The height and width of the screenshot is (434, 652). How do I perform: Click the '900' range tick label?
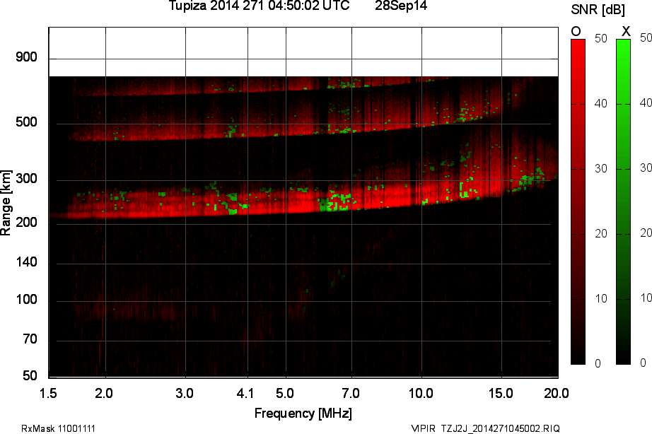[x=26, y=57]
